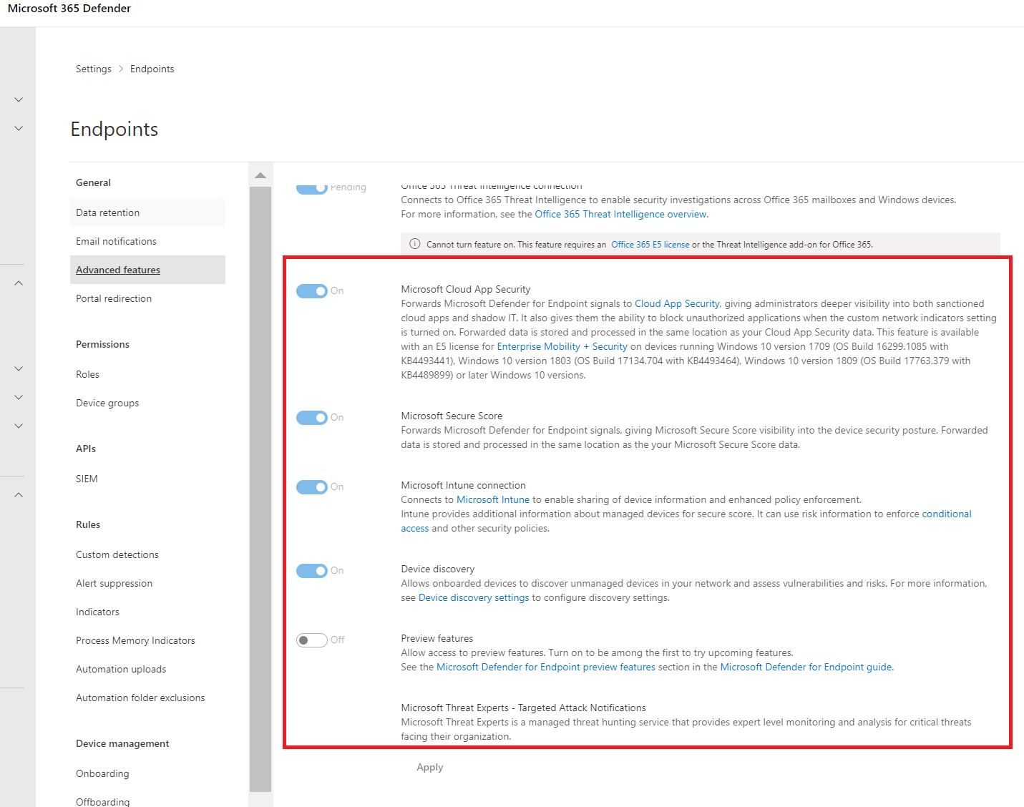Select Data retention in the General section
Image resolution: width=1024 pixels, height=807 pixels.
[107, 212]
